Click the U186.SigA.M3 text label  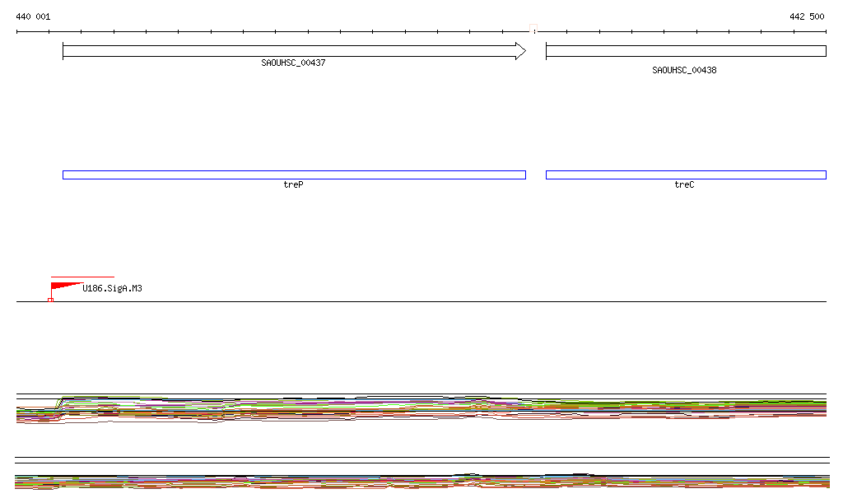pyautogui.click(x=112, y=289)
